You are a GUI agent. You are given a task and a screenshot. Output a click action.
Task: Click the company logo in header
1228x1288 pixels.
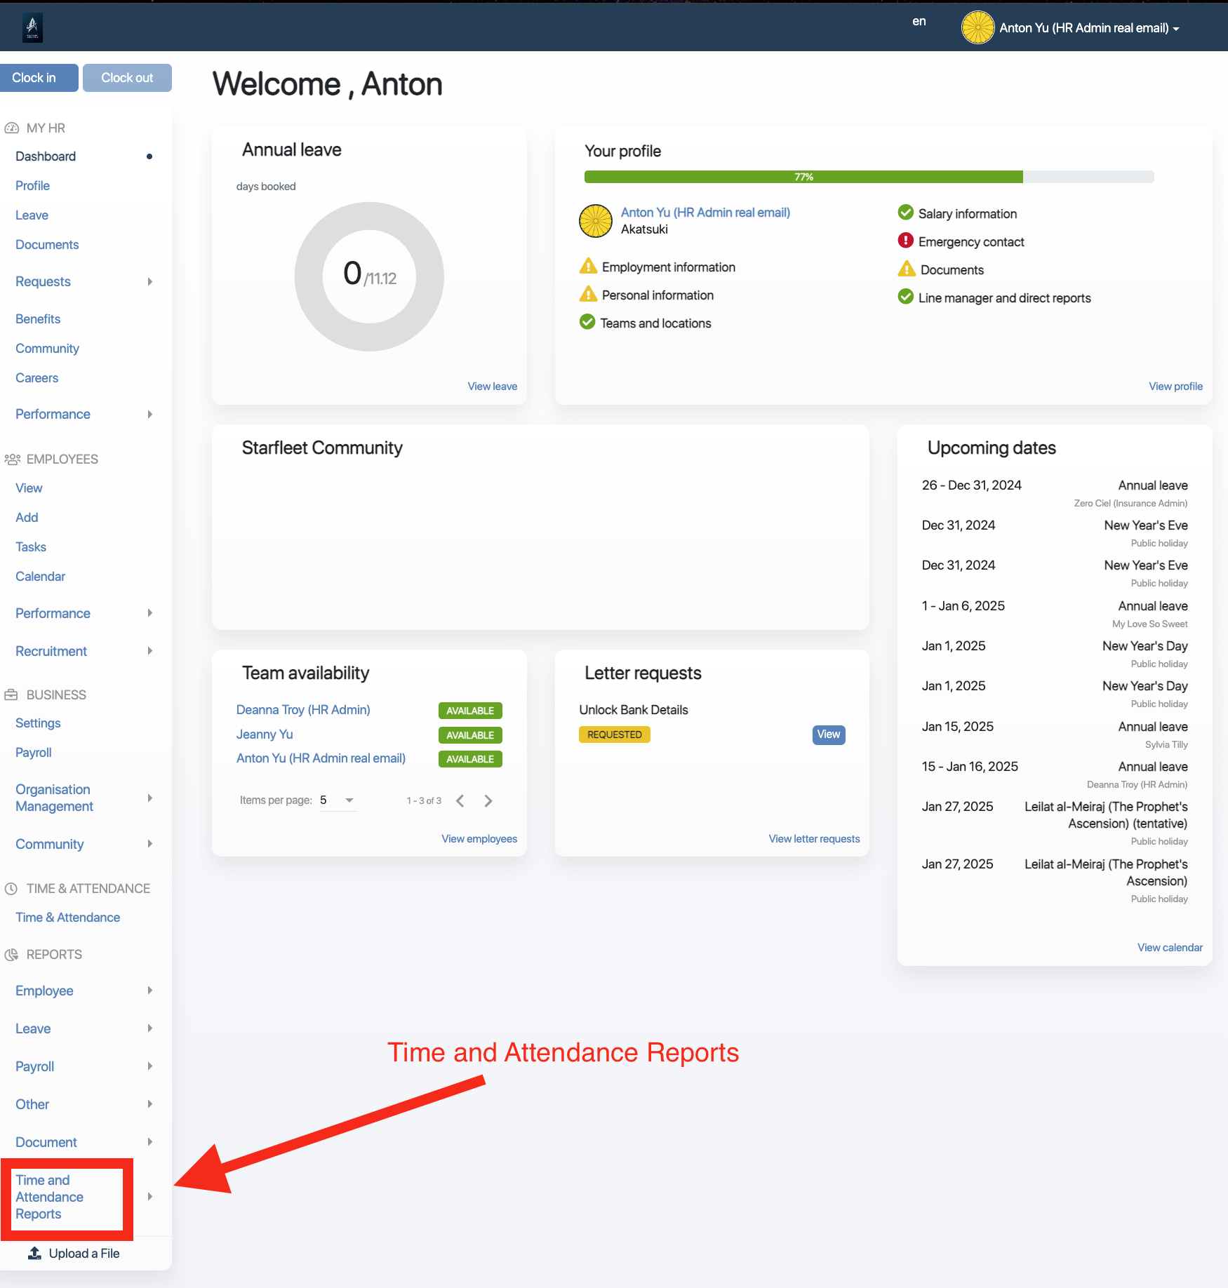(32, 28)
